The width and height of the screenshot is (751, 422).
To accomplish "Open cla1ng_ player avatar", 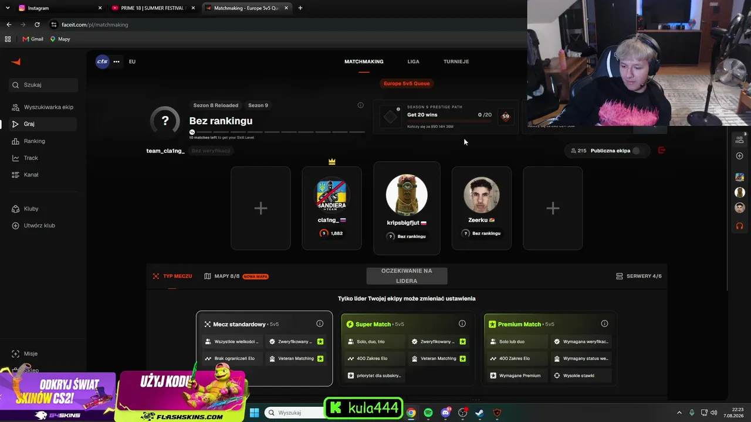I will click(x=331, y=195).
